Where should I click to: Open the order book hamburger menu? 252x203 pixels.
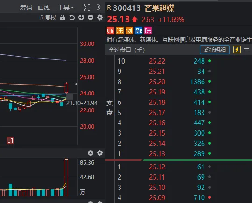[x=246, y=50]
